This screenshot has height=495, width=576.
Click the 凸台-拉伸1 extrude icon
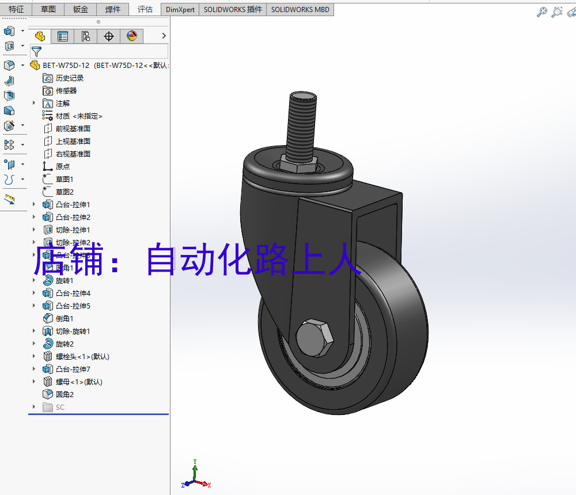click(x=48, y=204)
